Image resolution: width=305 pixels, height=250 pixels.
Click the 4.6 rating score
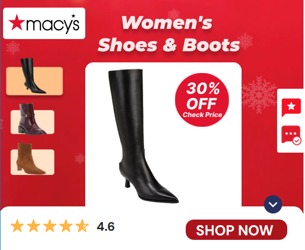click(x=106, y=227)
